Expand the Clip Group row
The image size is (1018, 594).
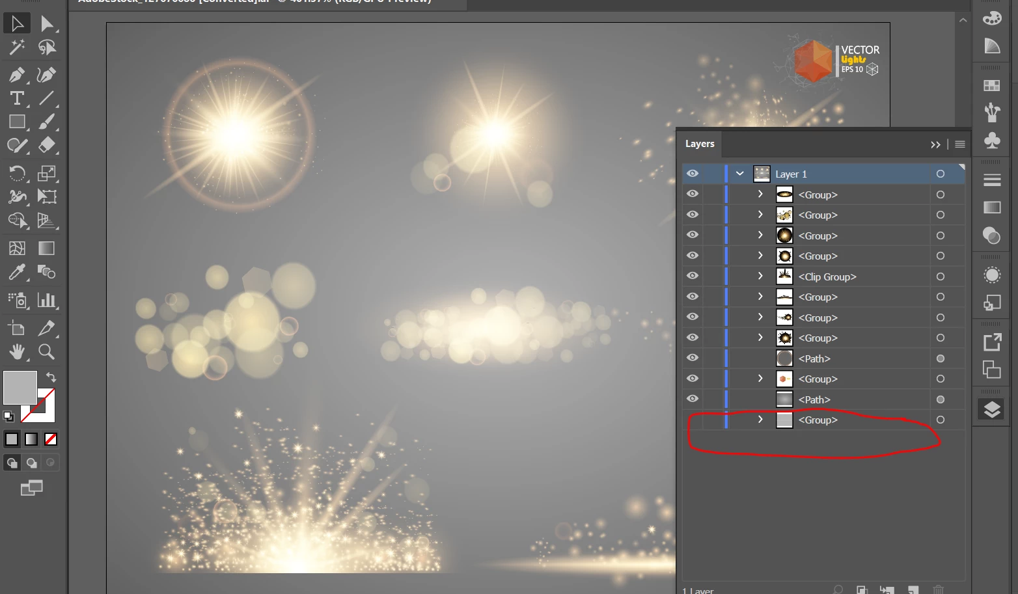click(760, 276)
